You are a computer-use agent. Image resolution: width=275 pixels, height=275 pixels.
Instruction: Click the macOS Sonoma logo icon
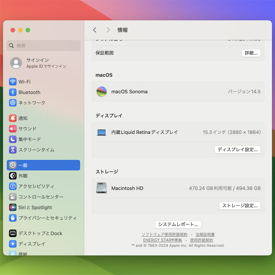(x=102, y=92)
